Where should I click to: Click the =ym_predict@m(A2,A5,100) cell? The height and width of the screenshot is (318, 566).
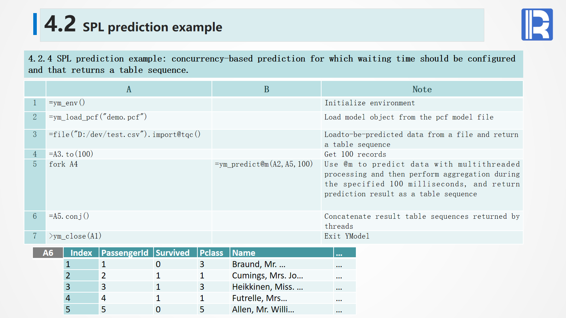tap(264, 164)
